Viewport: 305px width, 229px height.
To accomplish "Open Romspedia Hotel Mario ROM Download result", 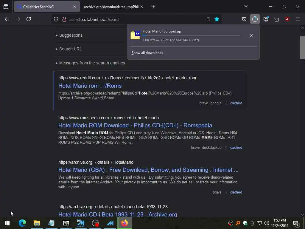I will point(135,126).
